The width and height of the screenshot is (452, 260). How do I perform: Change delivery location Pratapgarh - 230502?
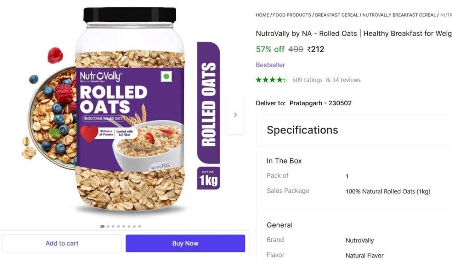[320, 103]
